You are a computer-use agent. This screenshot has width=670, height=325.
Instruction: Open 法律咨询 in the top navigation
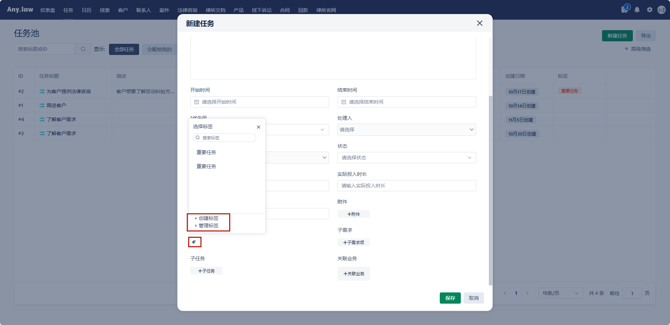[x=187, y=10]
